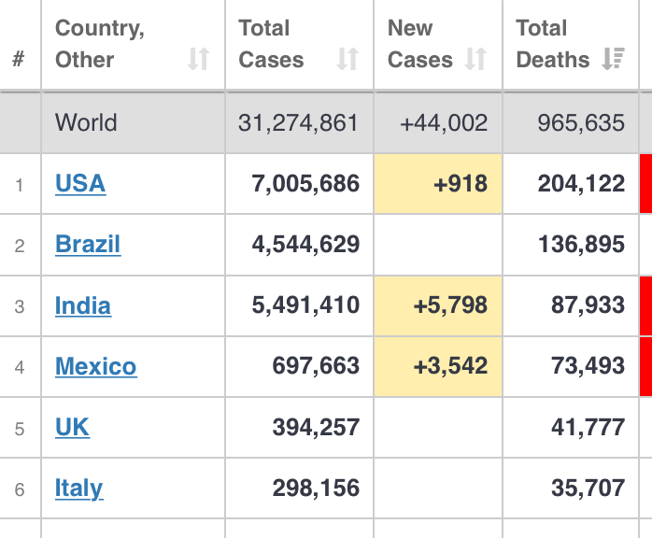The height and width of the screenshot is (538, 652).
Task: Select World total deaths 965,635
Action: [581, 123]
